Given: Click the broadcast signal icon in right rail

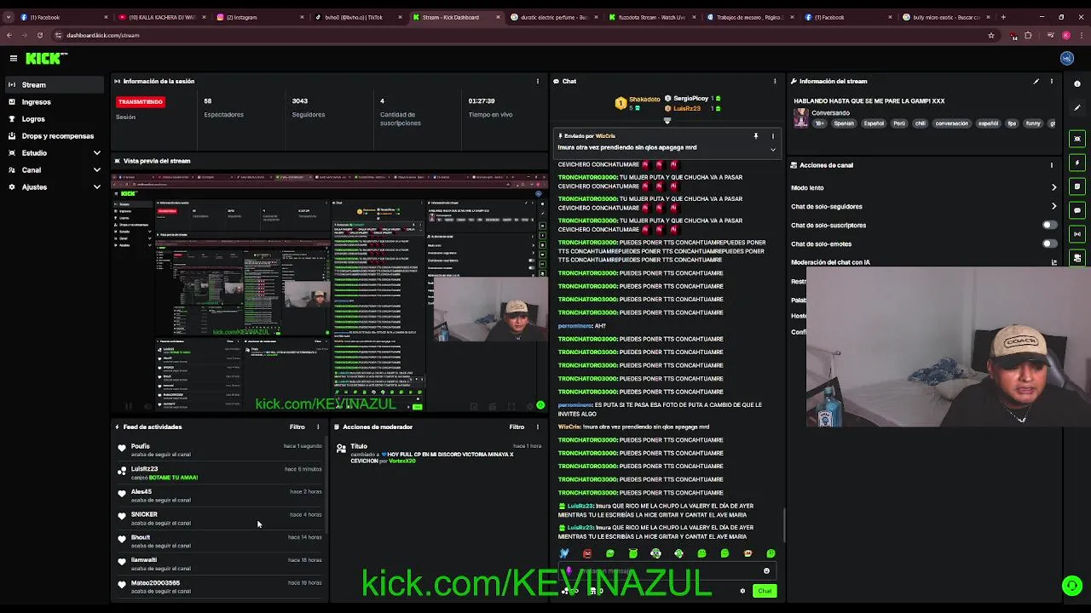Looking at the screenshot, I should click(1077, 234).
